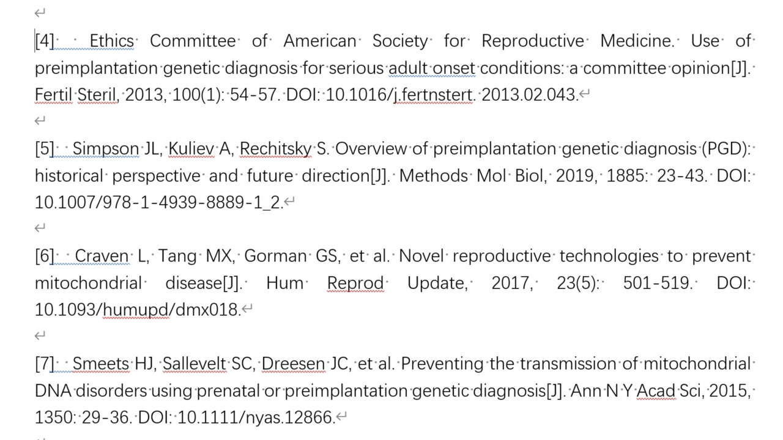Screen dimensions: 783x440
Task: Click the reference number [6] marker
Action: click(x=45, y=256)
